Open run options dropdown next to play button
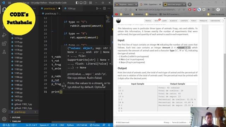Image resolution: width=226 pixels, height=127 pixels. (x=100, y=8)
